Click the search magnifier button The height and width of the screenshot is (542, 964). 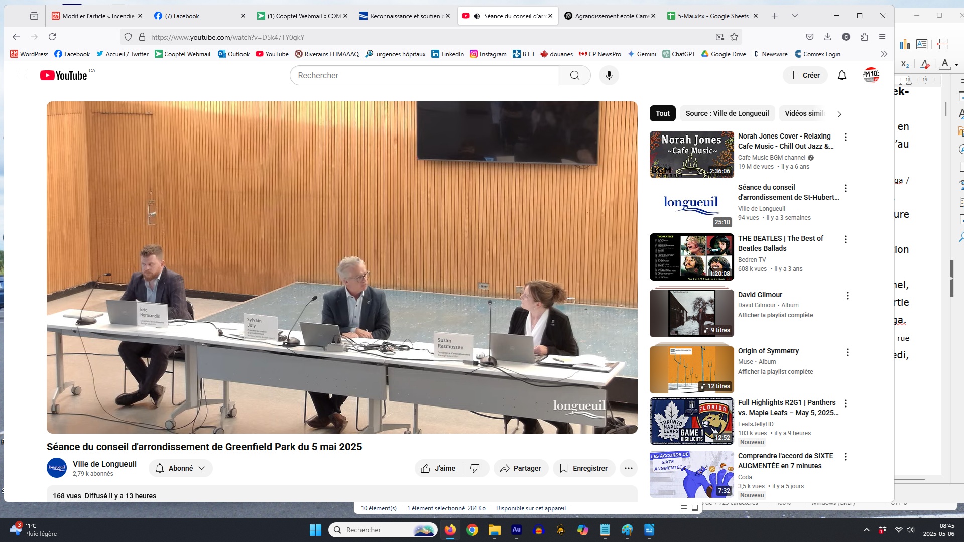[575, 75]
